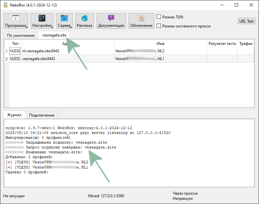This screenshot has height=204, width=259.
Task: Select the Журнал tab
Action: pyautogui.click(x=14, y=115)
